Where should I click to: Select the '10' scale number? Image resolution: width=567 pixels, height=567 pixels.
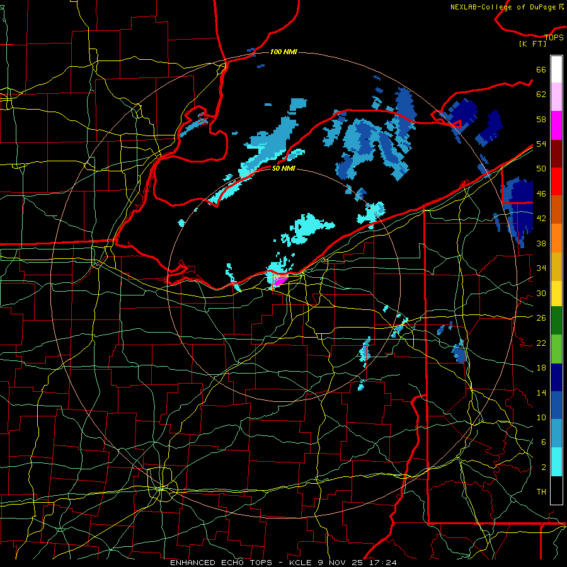coord(541,417)
